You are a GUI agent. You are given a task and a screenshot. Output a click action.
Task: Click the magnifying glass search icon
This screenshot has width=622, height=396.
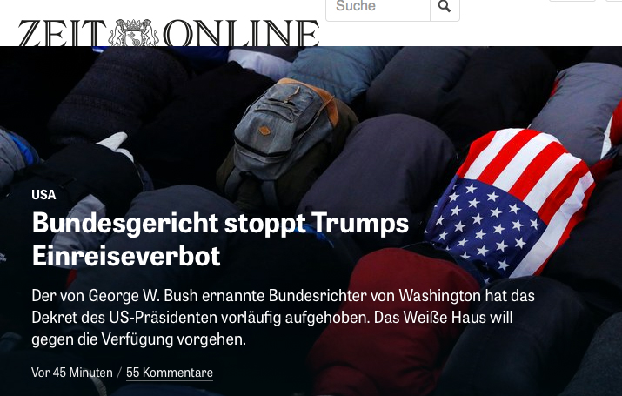pyautogui.click(x=445, y=7)
